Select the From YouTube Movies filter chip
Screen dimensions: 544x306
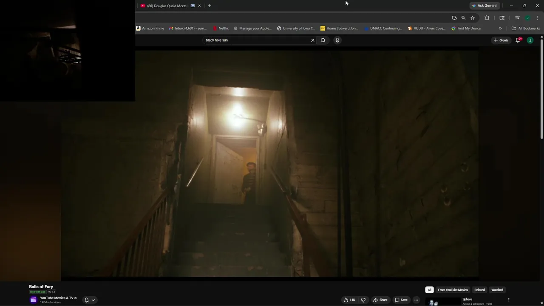tap(453, 290)
